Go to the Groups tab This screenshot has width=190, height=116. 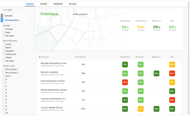coord(72,4)
